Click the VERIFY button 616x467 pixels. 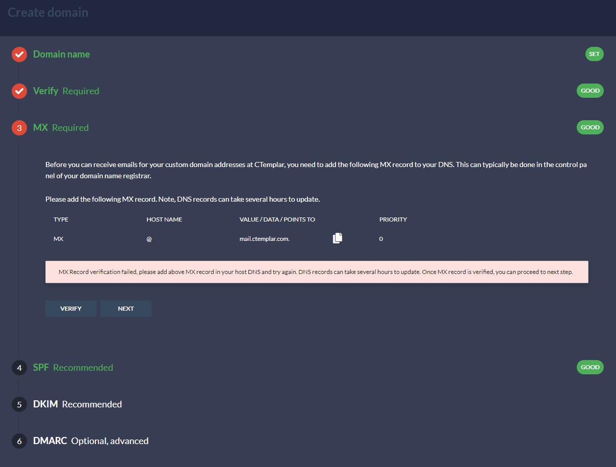(x=70, y=308)
